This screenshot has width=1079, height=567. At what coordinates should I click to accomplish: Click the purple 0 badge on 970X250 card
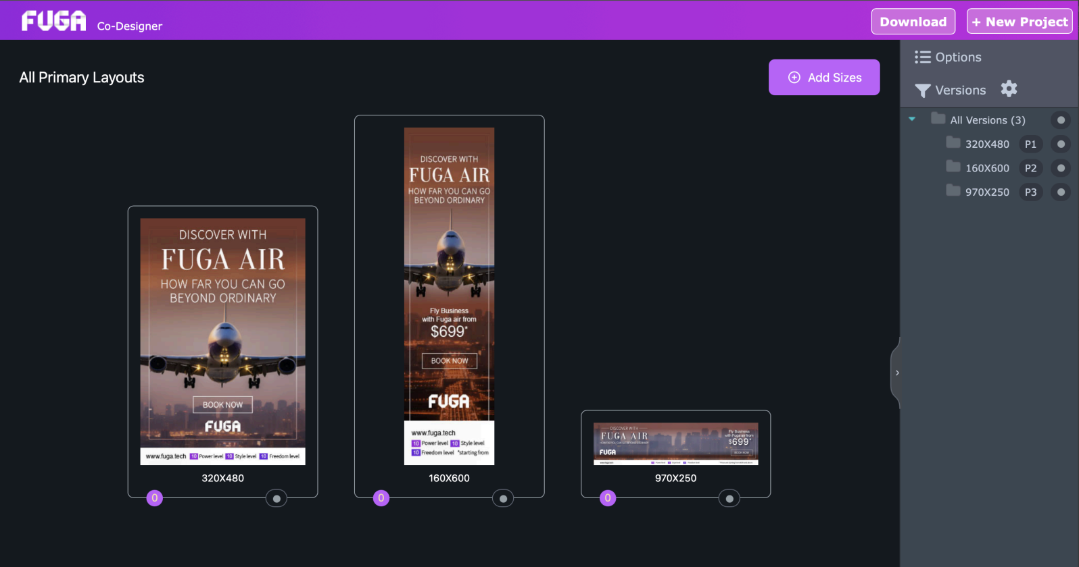pyautogui.click(x=608, y=498)
